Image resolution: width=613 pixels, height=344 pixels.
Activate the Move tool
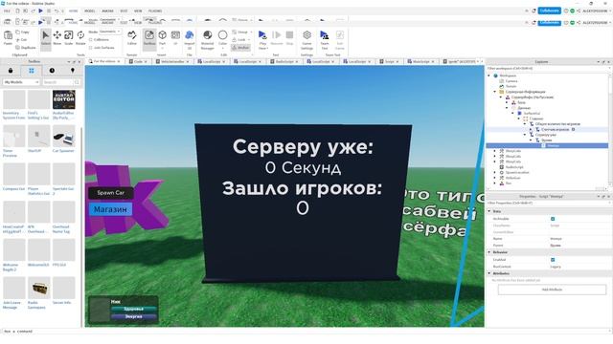(57, 38)
